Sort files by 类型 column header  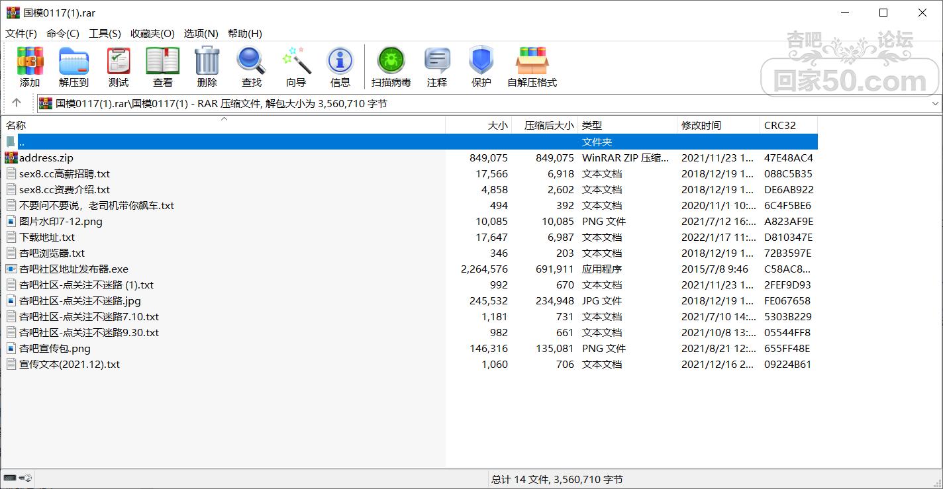pos(628,125)
